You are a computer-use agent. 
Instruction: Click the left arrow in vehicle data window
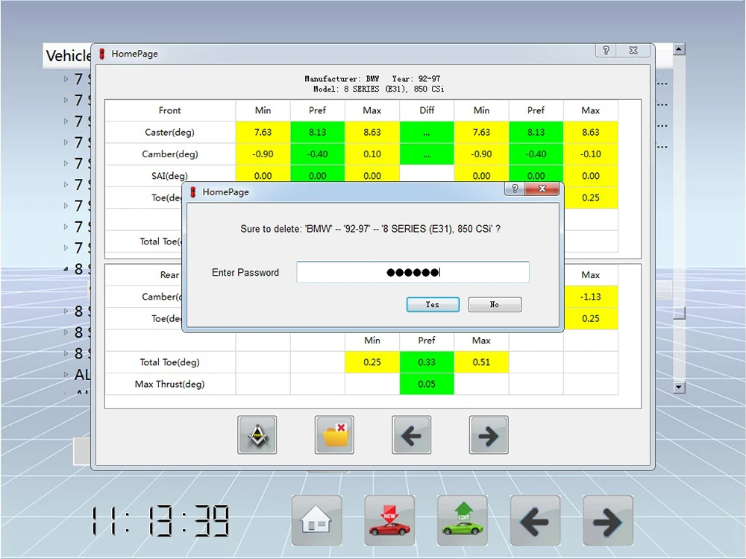(412, 435)
